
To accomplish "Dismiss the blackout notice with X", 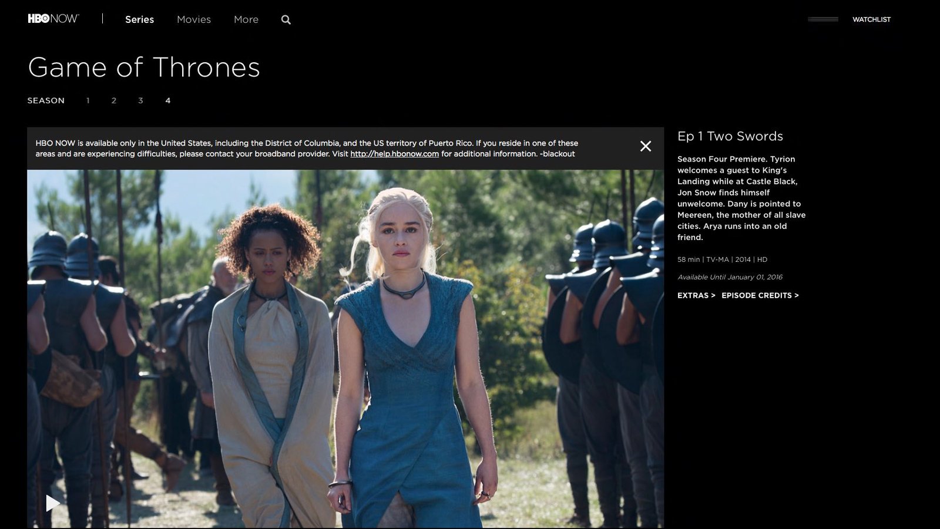I will coord(646,146).
